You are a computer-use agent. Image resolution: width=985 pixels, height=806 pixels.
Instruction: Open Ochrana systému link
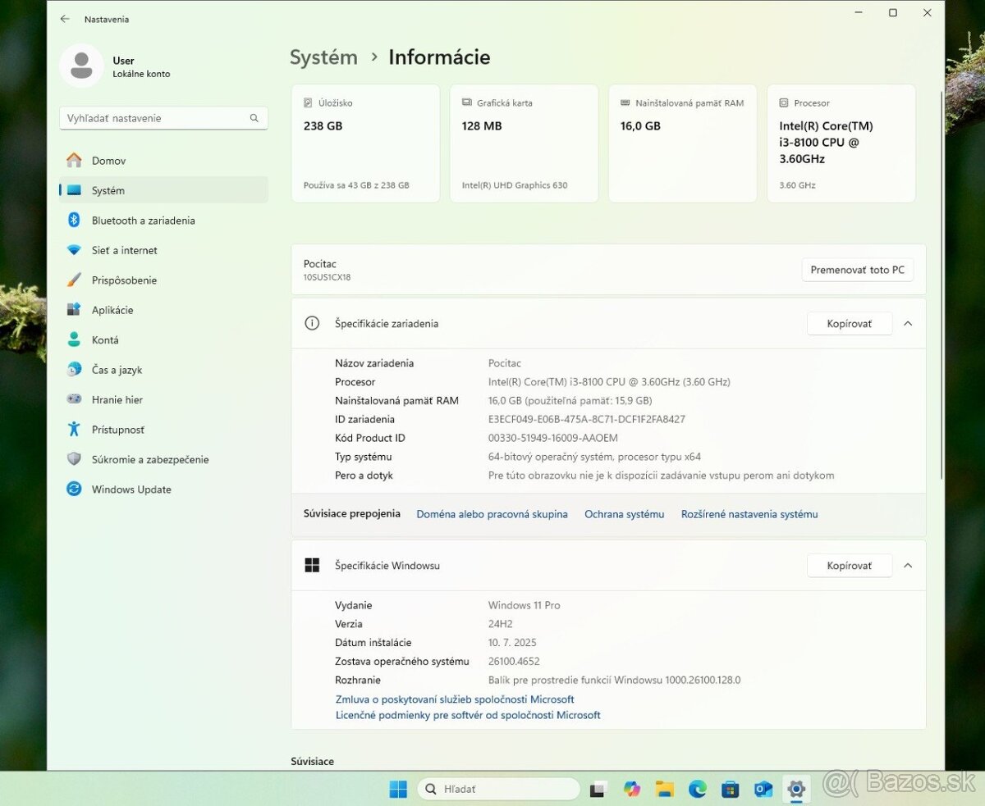(x=624, y=514)
